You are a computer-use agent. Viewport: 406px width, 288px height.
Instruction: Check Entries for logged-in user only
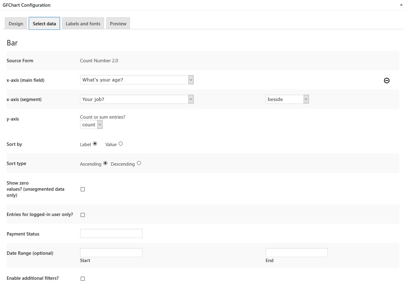pyautogui.click(x=83, y=215)
